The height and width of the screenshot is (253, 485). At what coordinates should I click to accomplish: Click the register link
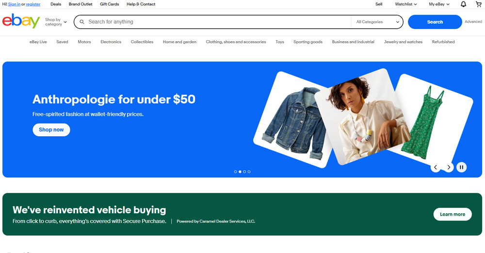[x=33, y=4]
